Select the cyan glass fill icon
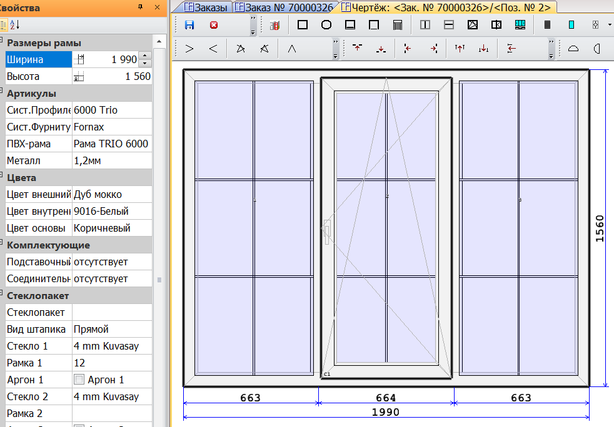The width and height of the screenshot is (614, 427). [x=571, y=25]
